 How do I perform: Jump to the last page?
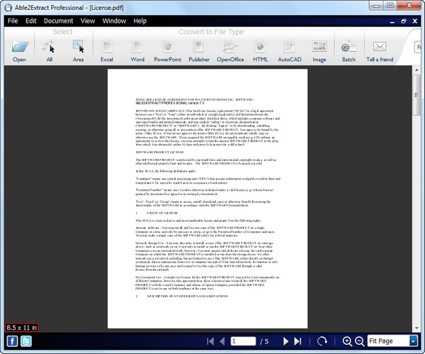point(299,341)
